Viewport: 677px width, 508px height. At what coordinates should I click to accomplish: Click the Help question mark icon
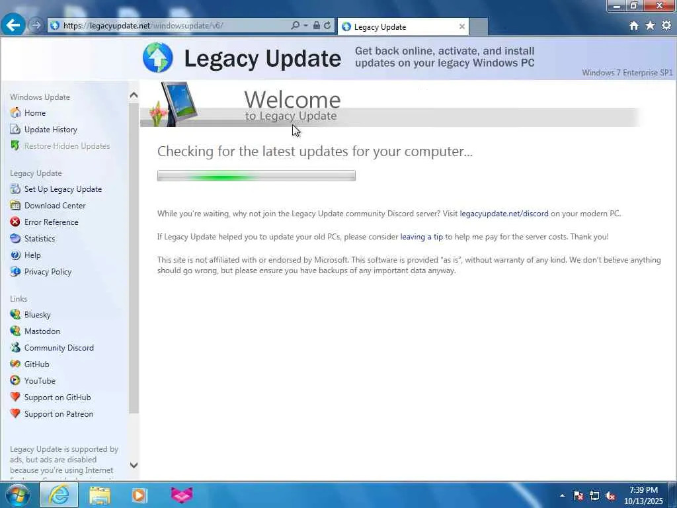coord(16,255)
